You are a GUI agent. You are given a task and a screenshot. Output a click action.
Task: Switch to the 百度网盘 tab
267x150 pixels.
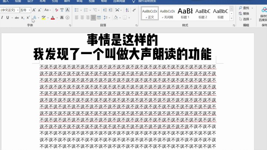pos(119,1)
